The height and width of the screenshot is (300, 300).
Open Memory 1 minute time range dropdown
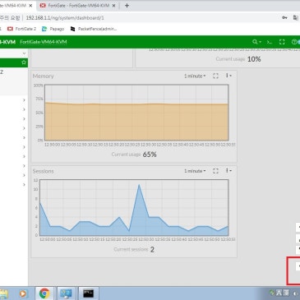[195, 76]
